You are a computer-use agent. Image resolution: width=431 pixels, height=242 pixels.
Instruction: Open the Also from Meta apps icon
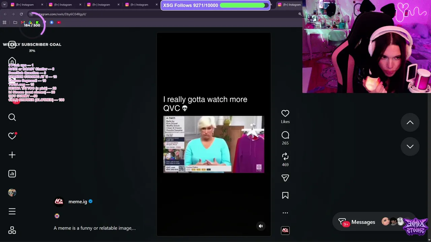(12, 230)
